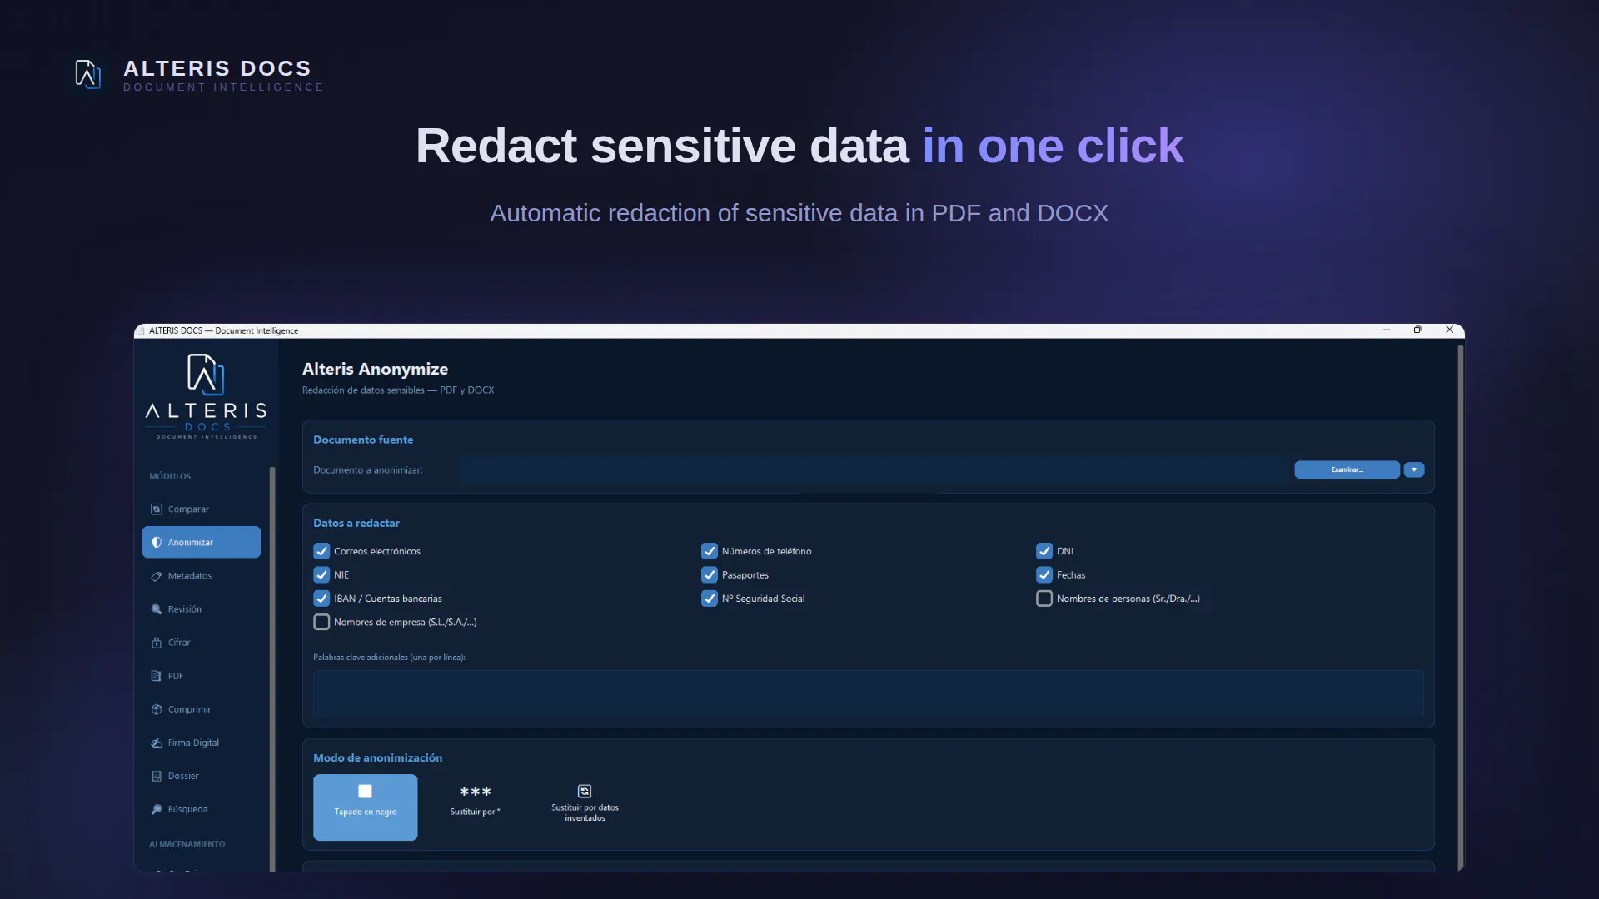Enable Nombres de empresa checkbox
The height and width of the screenshot is (899, 1599).
(x=321, y=622)
